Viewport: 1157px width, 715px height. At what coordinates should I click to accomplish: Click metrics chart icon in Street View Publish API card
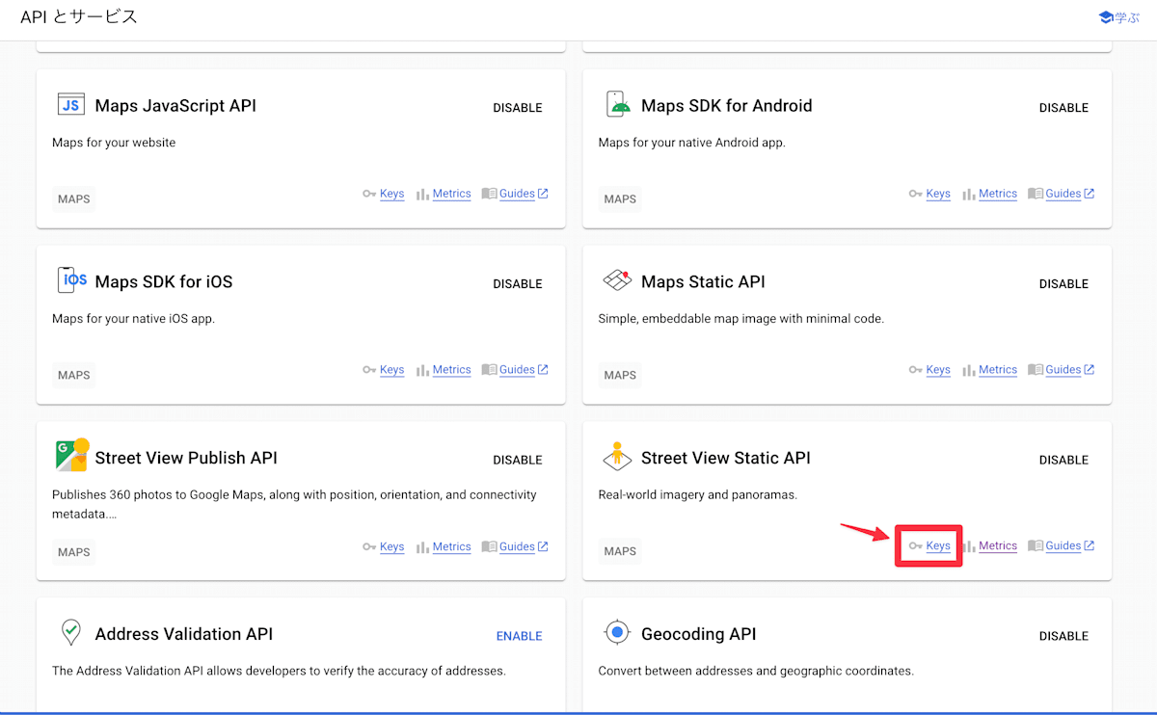tap(422, 546)
